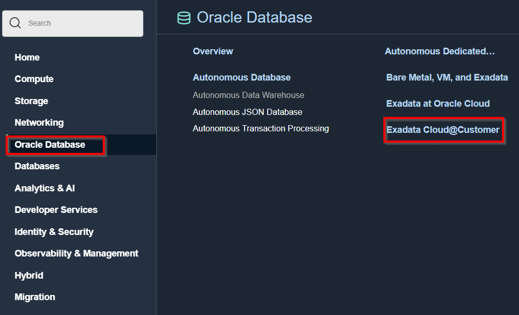Open Bare Metal, VM, and Exadata
The width and height of the screenshot is (519, 315).
coord(447,77)
